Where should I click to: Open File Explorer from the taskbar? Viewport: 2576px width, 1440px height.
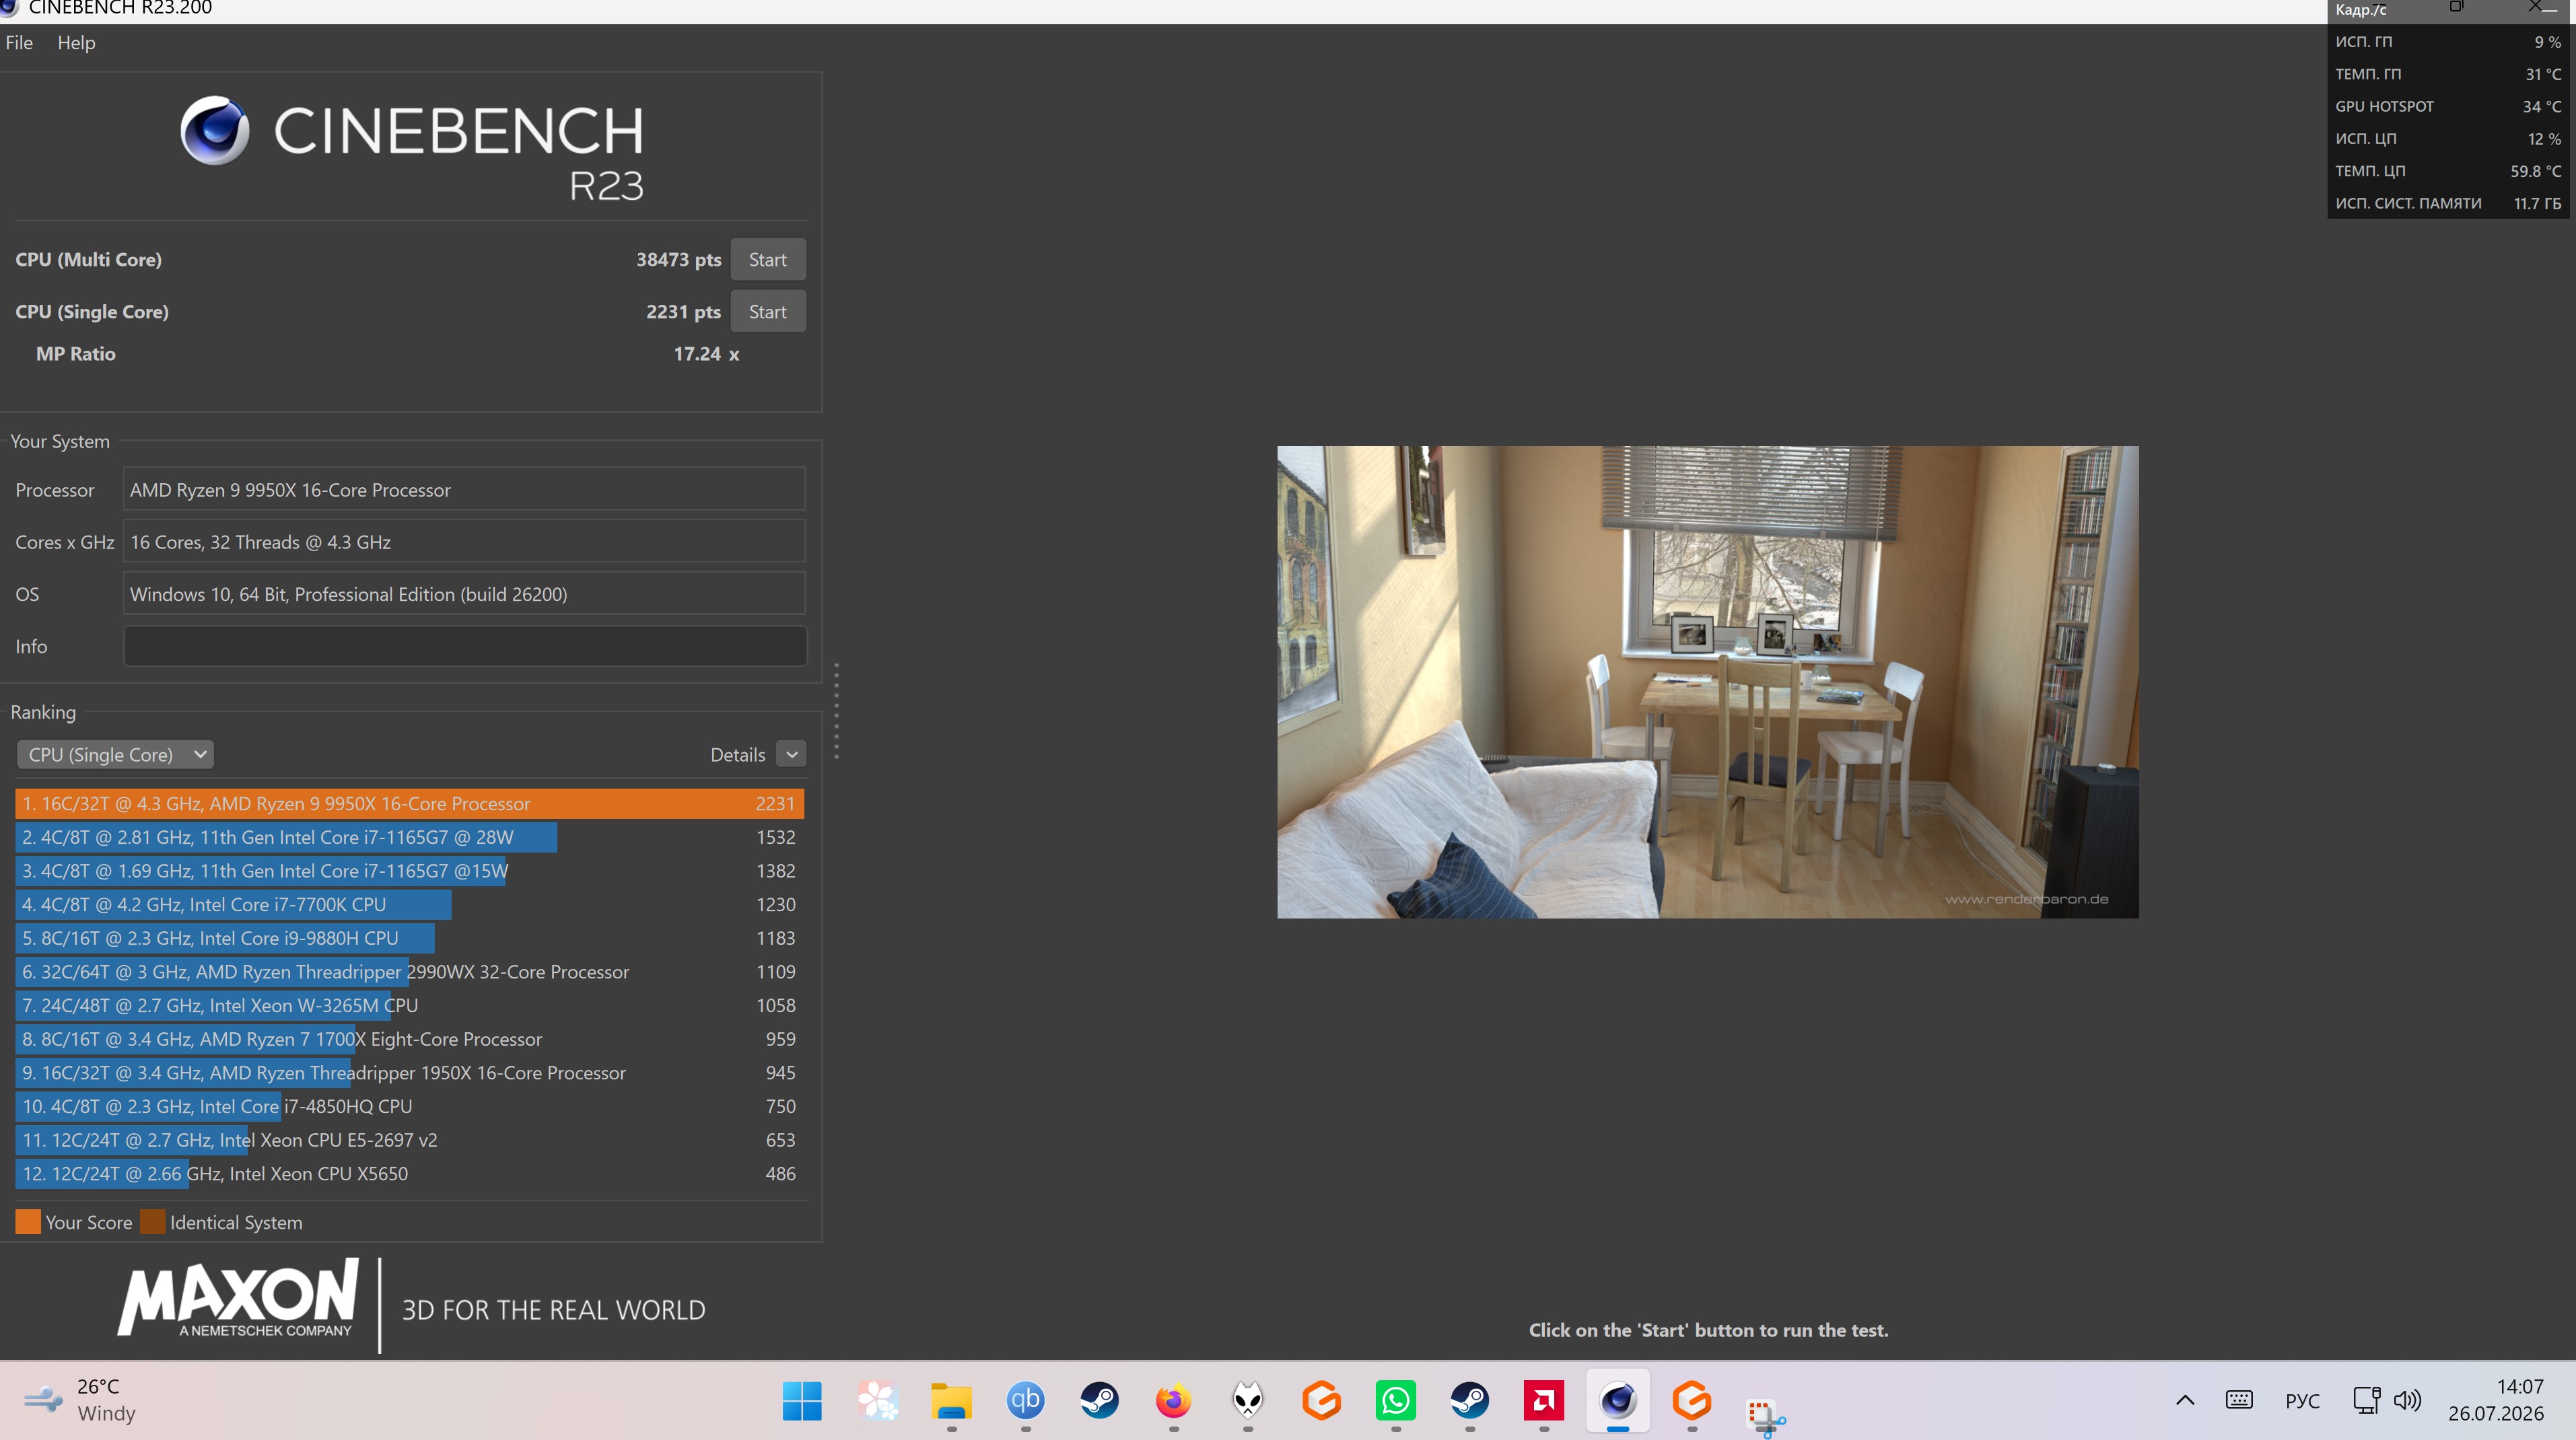tap(951, 1400)
